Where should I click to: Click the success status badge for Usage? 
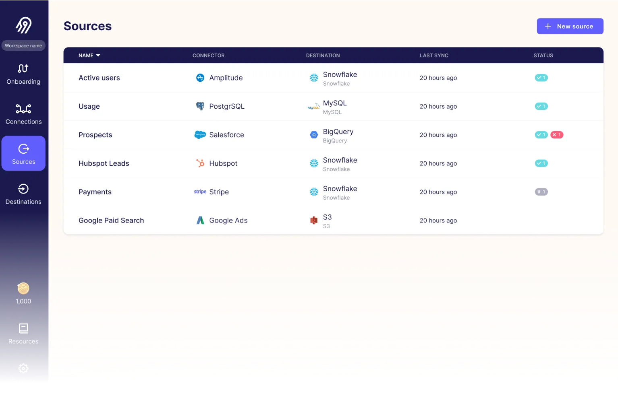pyautogui.click(x=541, y=106)
